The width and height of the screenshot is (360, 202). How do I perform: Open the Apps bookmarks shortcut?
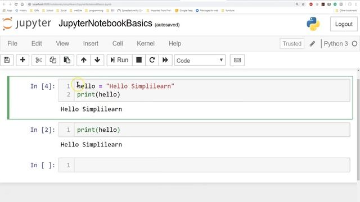[x=7, y=11]
